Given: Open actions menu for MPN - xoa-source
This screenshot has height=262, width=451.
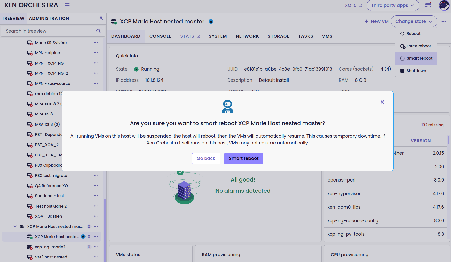Looking at the screenshot, I should coord(96,83).
